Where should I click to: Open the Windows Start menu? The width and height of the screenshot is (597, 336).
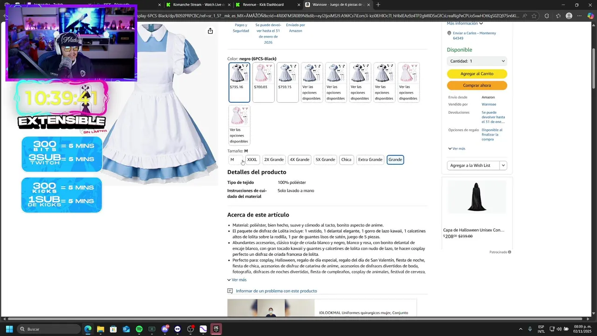click(x=9, y=329)
